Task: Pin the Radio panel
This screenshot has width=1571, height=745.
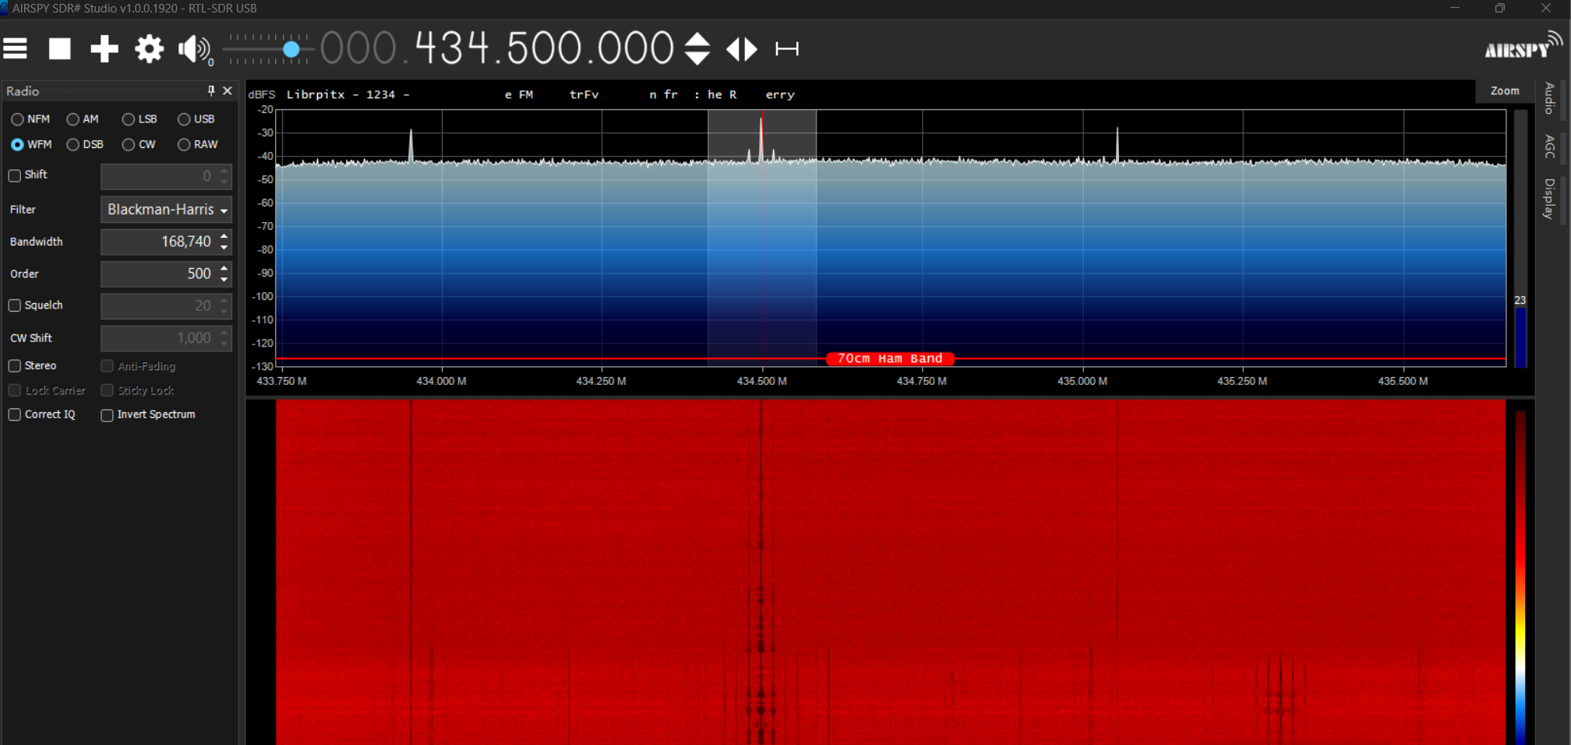Action: click(210, 91)
